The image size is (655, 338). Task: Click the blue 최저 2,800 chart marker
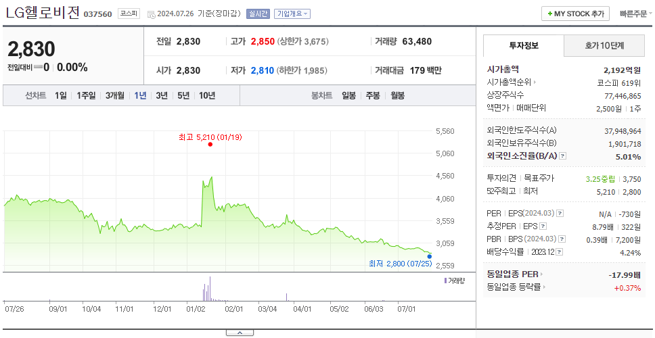pos(430,256)
